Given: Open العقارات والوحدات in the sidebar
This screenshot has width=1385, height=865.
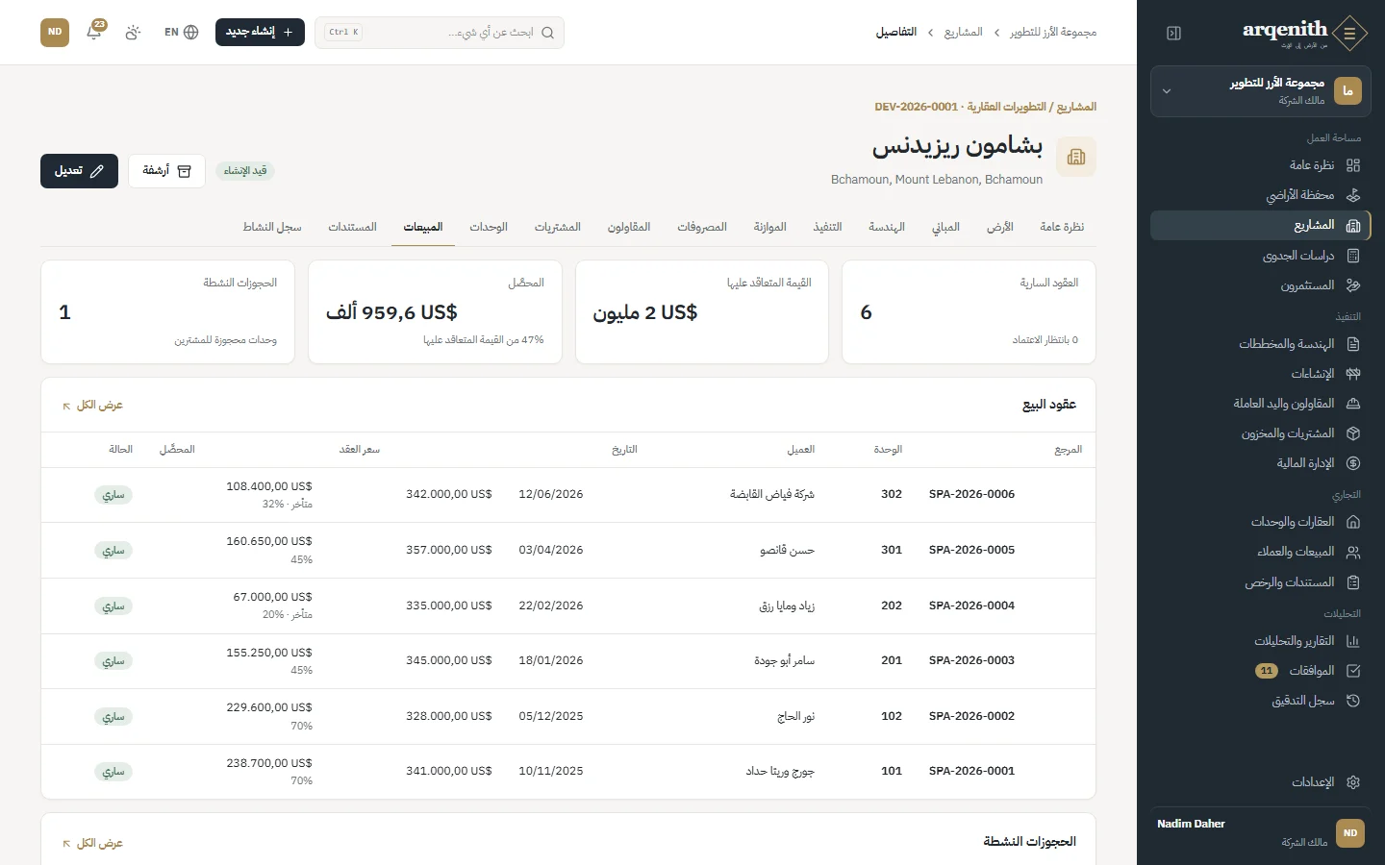Looking at the screenshot, I should (1260, 522).
